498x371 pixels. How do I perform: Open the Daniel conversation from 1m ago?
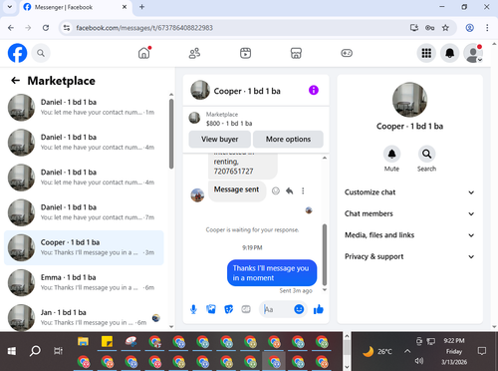84,108
